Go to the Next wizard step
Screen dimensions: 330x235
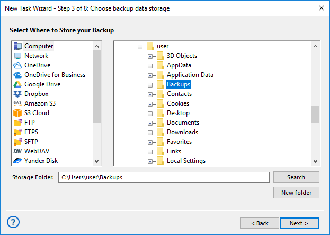pyautogui.click(x=299, y=223)
